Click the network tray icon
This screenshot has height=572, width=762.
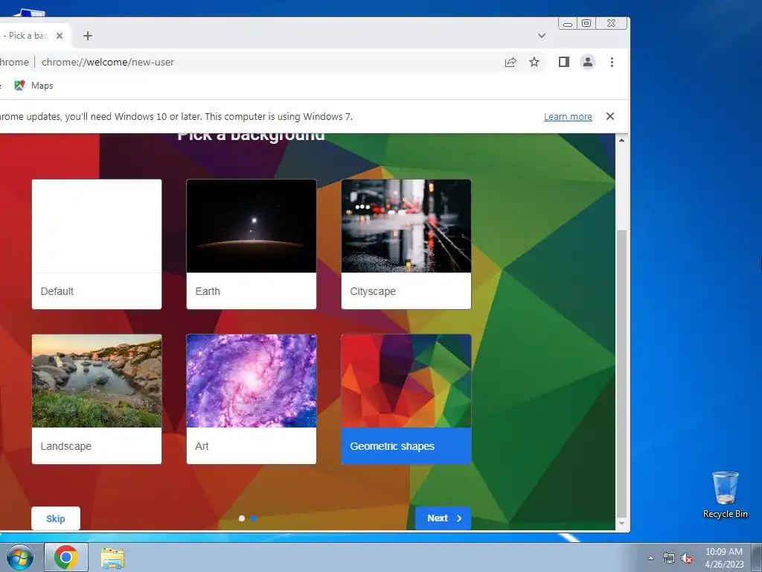click(x=669, y=558)
